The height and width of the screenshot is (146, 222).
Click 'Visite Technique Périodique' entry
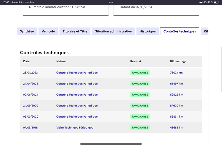click(x=75, y=128)
